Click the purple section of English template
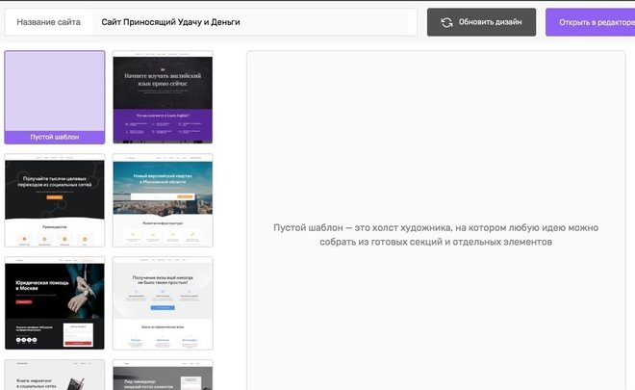635x390 pixels. (163, 125)
